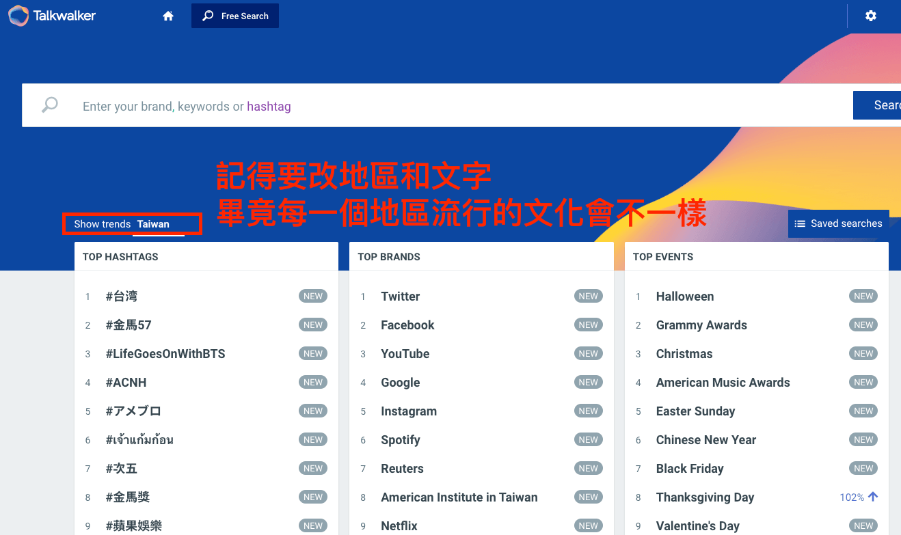Open Valentine's Day event

click(698, 526)
